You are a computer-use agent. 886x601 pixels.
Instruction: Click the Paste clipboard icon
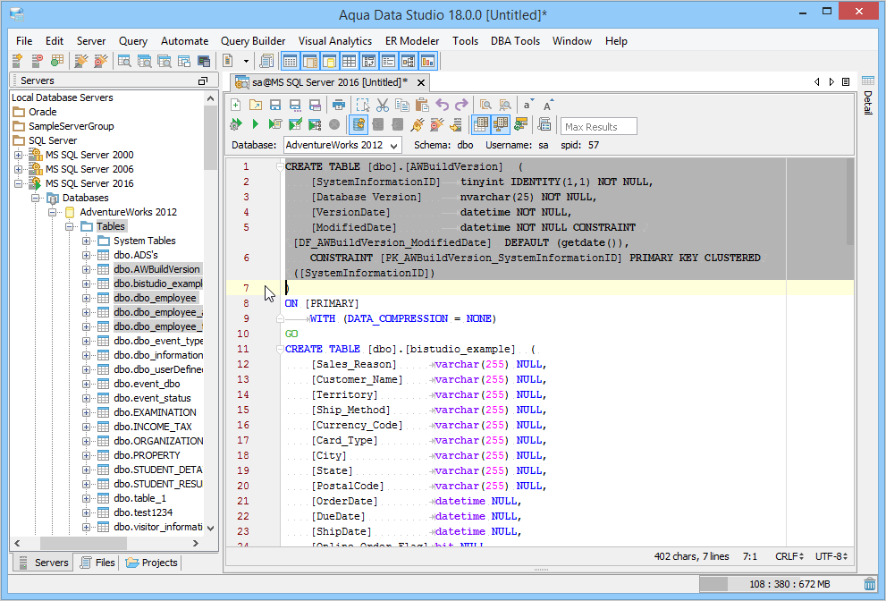tap(422, 105)
